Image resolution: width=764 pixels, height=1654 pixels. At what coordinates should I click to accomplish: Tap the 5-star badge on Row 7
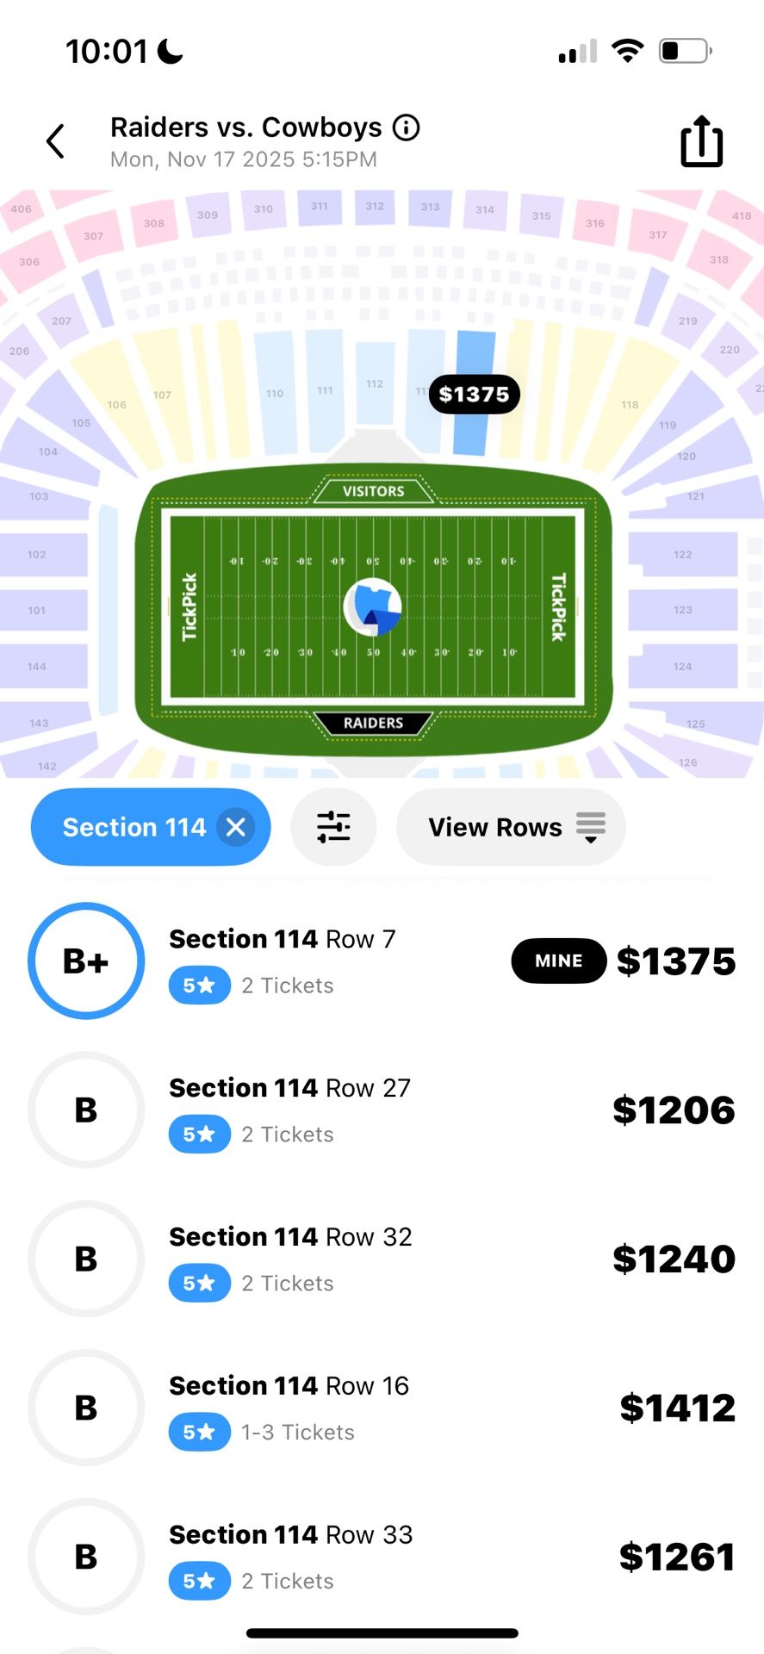click(200, 986)
